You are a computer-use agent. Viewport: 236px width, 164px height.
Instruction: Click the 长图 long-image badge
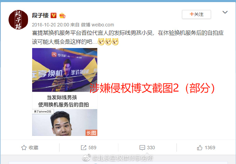(91, 133)
